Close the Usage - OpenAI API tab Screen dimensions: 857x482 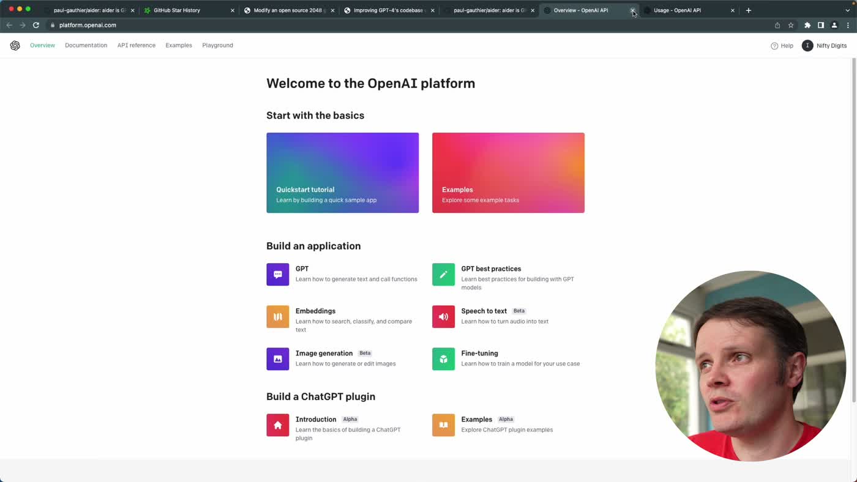[733, 10]
